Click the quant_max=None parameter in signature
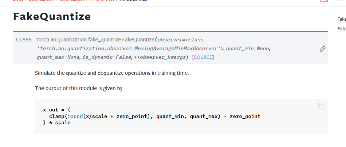This screenshot has width=346, height=147. click(x=58, y=57)
